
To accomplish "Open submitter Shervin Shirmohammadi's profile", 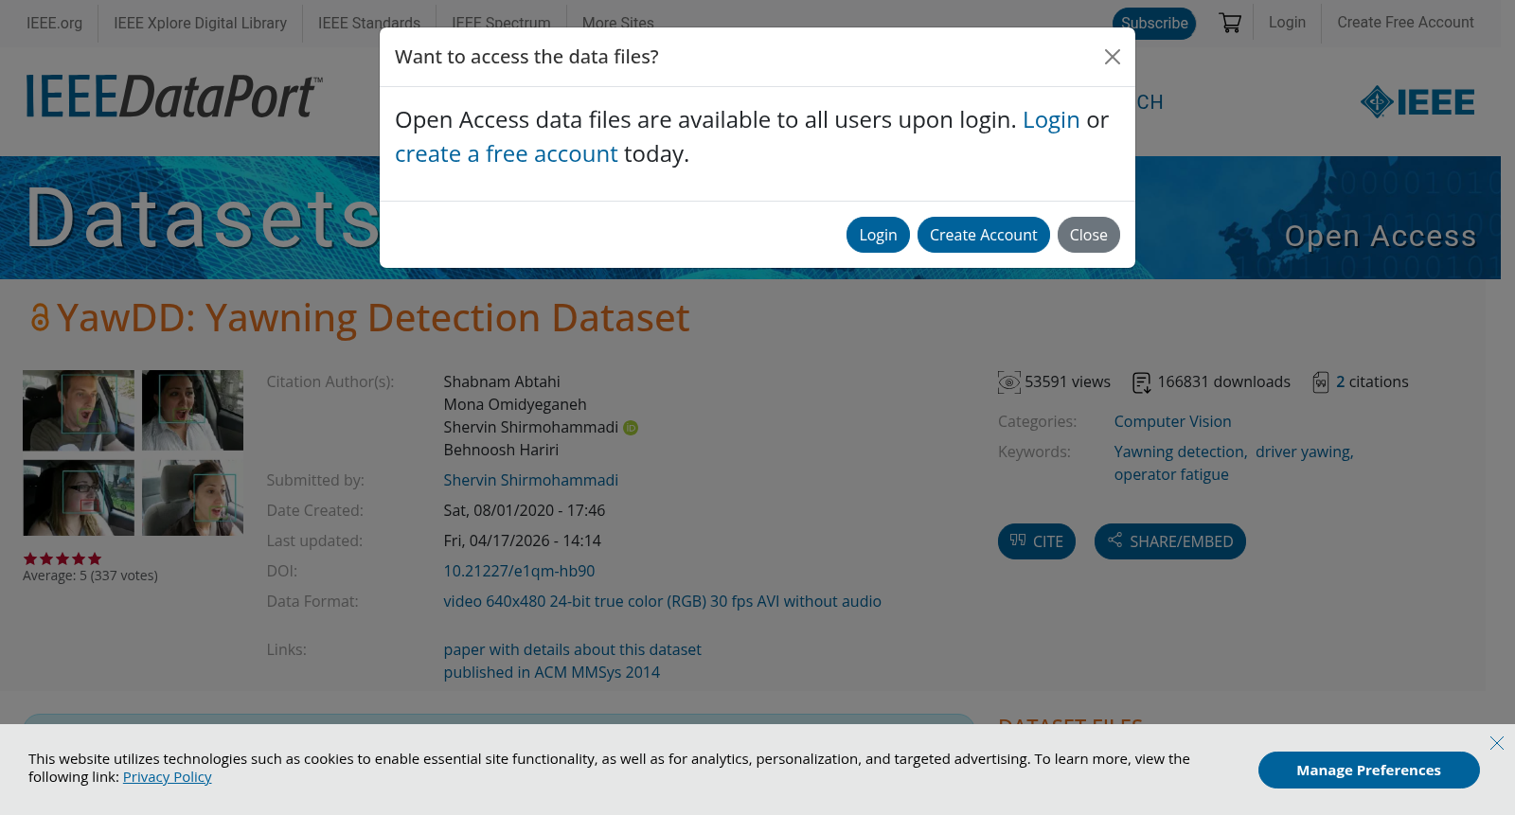I will [530, 481].
